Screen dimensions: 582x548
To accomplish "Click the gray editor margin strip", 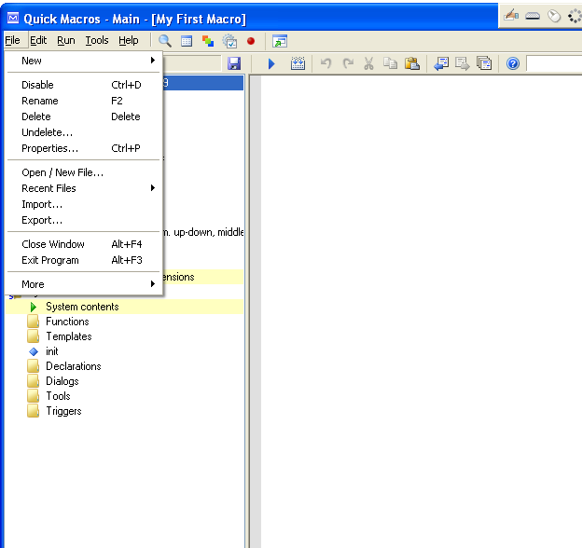I will [x=256, y=311].
